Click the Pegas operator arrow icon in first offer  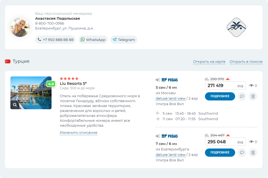pyautogui.click(x=158, y=80)
